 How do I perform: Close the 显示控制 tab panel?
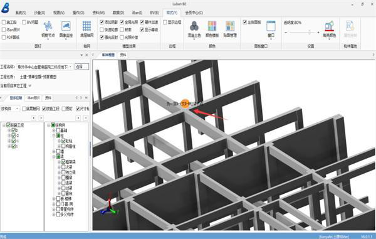point(86,98)
